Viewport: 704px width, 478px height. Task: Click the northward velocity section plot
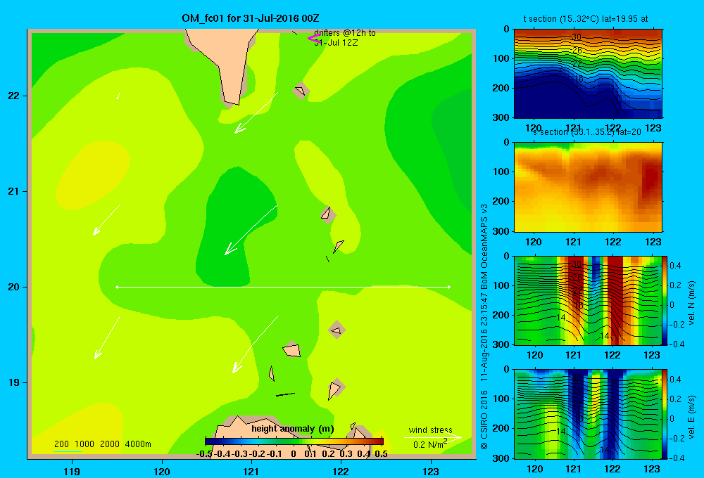[588, 300]
